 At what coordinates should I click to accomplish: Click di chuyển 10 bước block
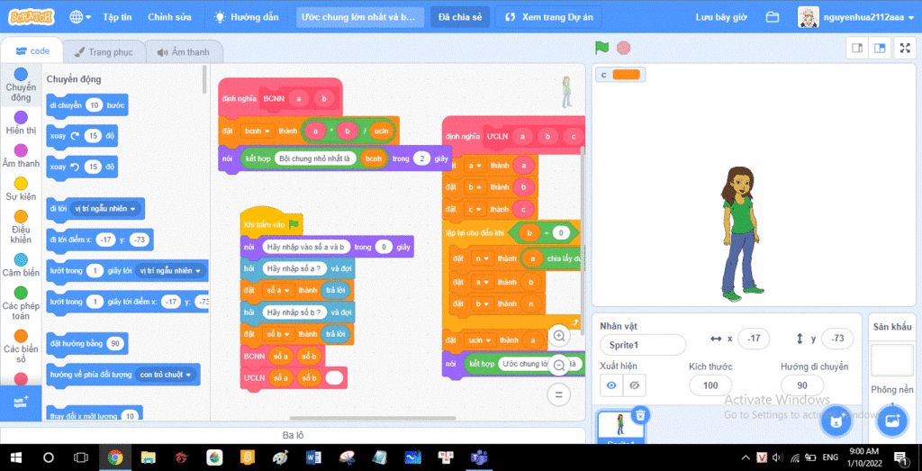tap(87, 105)
